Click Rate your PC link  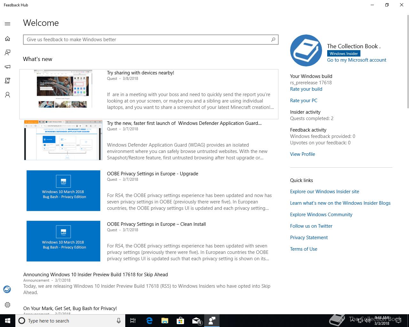(304, 101)
